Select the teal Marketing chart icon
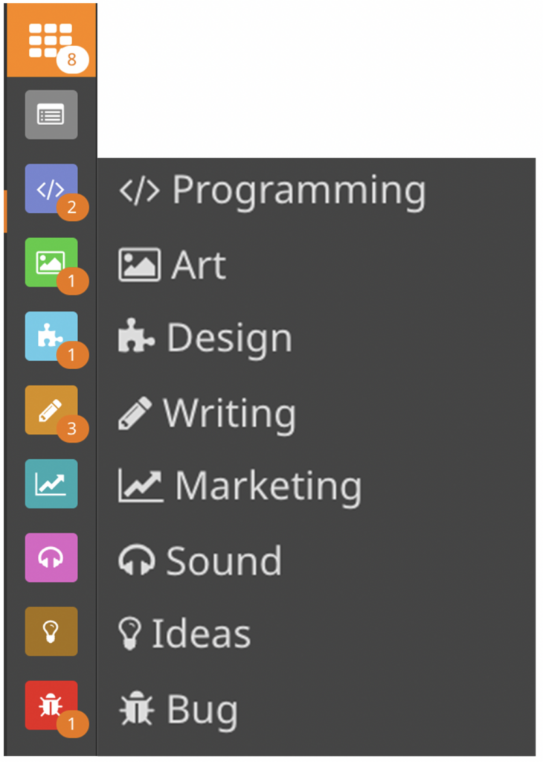The image size is (543, 762). [51, 484]
